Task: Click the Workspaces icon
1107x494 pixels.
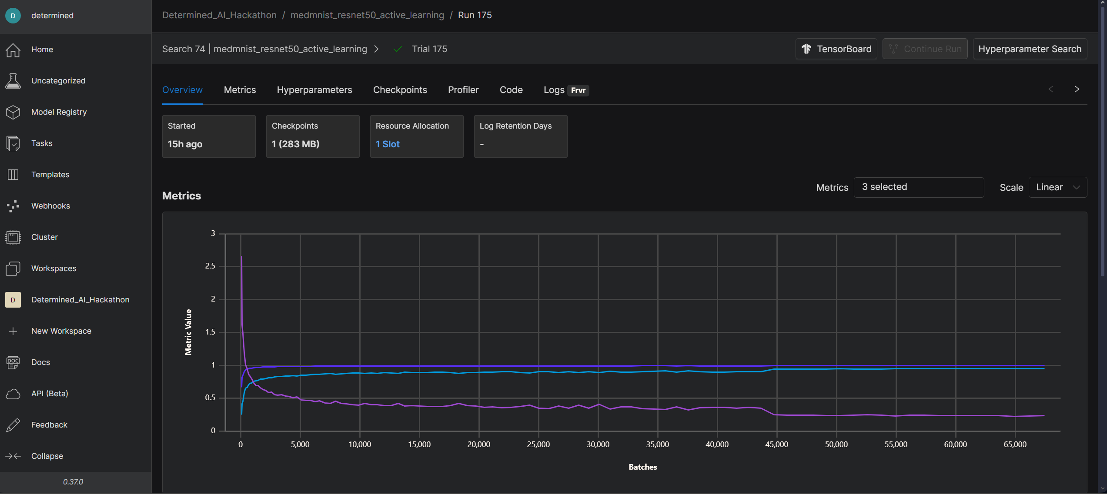Action: (x=13, y=269)
